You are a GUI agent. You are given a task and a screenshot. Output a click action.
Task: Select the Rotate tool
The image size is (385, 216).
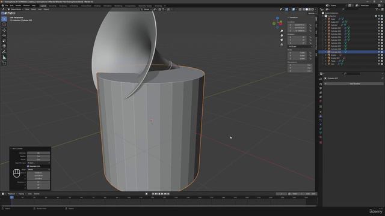4,35
